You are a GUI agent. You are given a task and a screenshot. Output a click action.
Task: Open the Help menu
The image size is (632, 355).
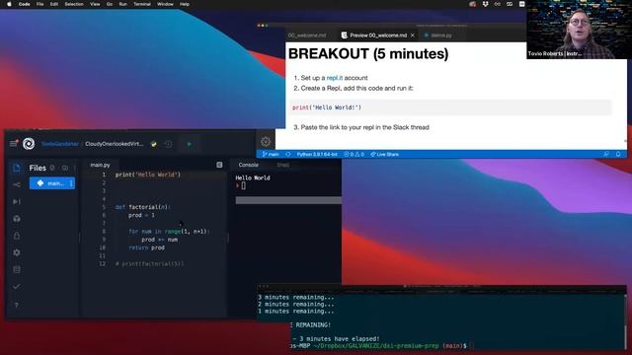coord(185,4)
